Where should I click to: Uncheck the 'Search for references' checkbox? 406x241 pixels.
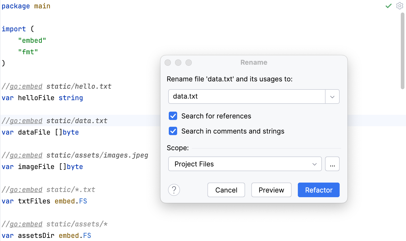pyautogui.click(x=173, y=116)
